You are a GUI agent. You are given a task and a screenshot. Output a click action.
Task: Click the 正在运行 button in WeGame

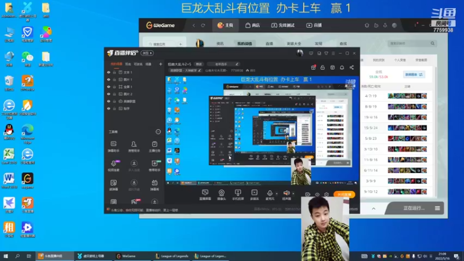click(414, 208)
